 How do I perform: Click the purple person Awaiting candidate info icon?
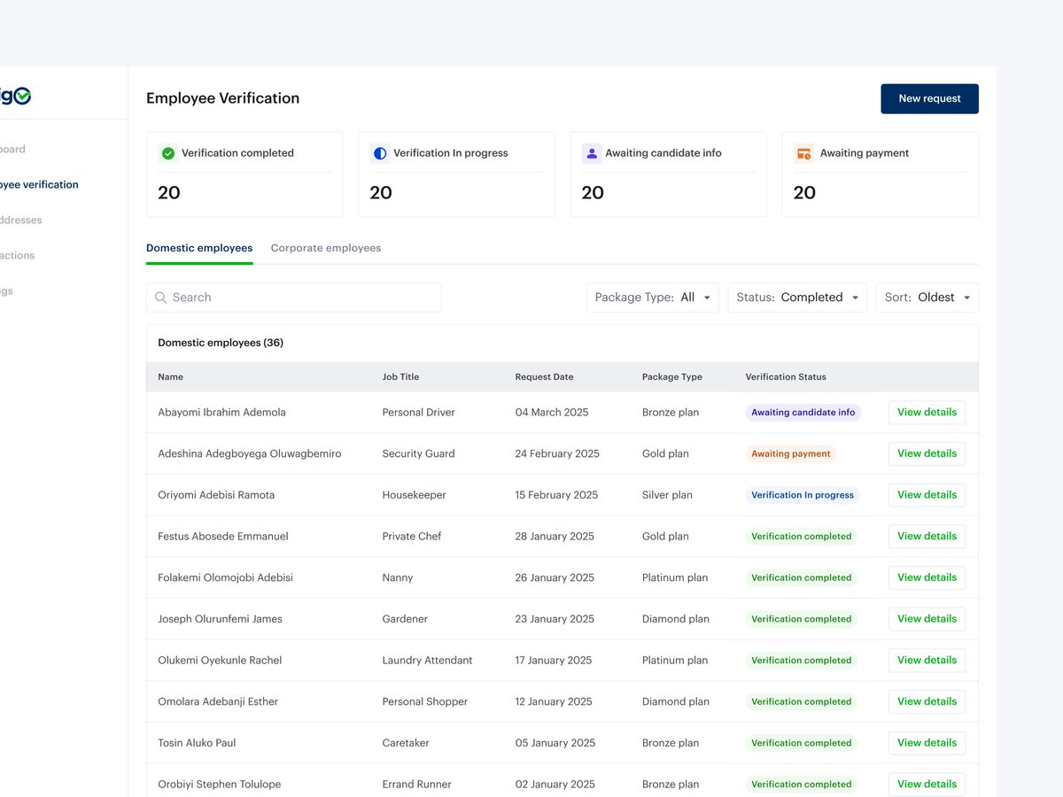point(592,153)
